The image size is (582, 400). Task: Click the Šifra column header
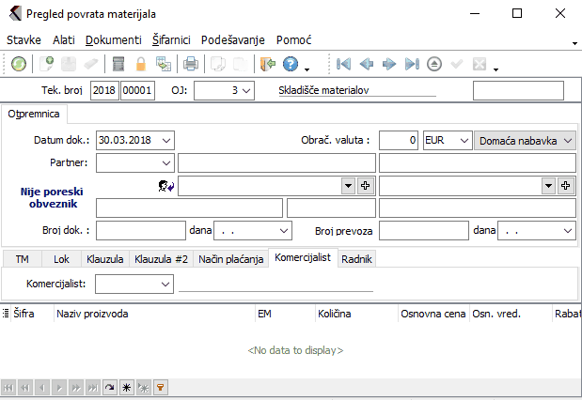pos(24,313)
